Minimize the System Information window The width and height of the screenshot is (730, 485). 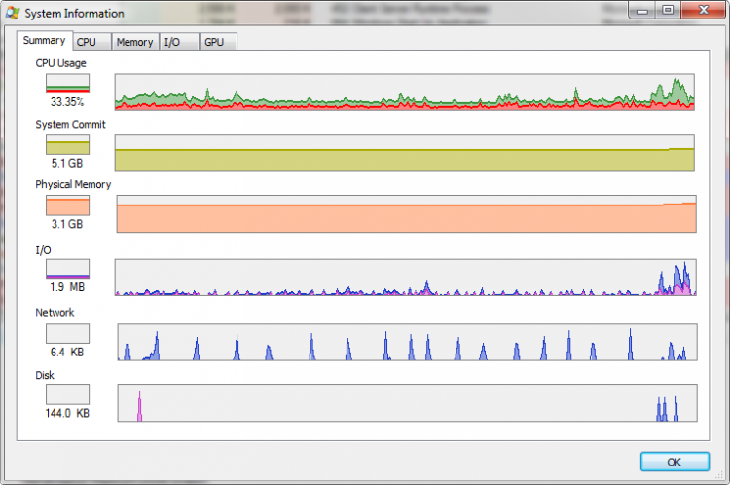pos(642,10)
